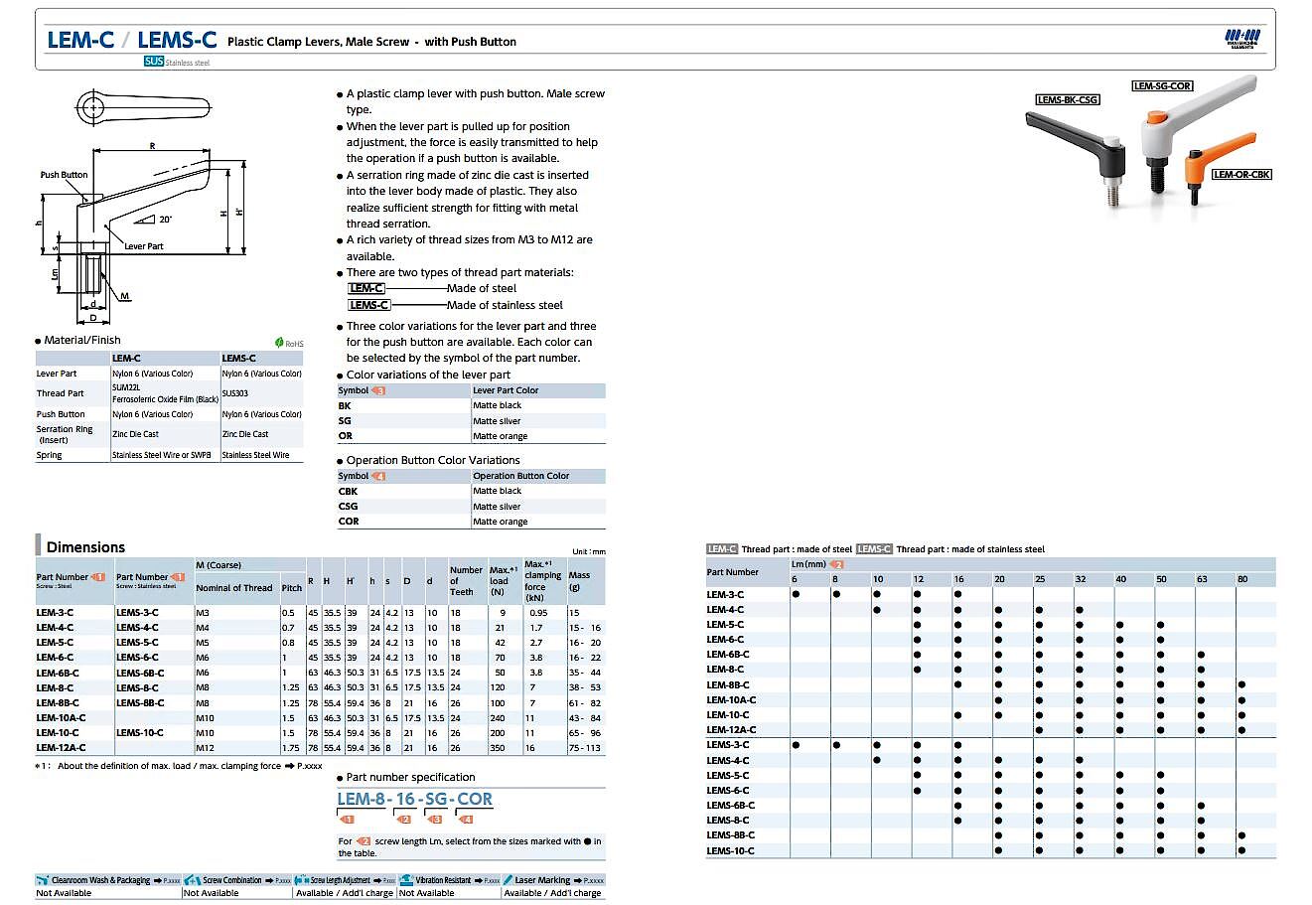1312x905 pixels.
Task: Click LEM-12A-C in the Dimensions table
Action: pos(61,747)
